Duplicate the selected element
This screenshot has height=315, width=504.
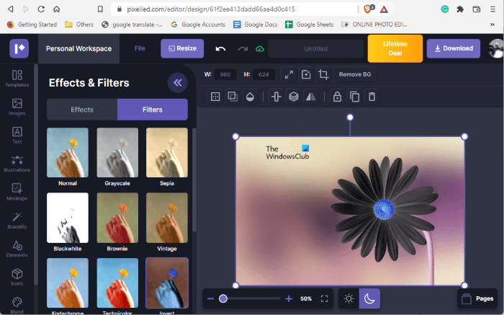click(x=354, y=97)
